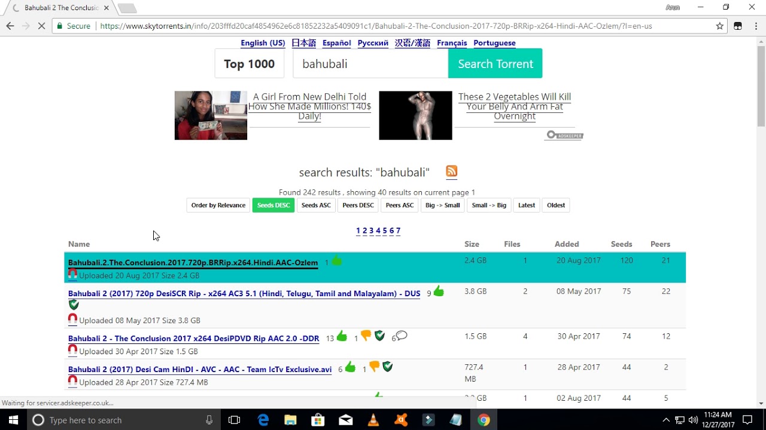Go to results page 2
Viewport: 766px width, 430px height.
point(364,231)
